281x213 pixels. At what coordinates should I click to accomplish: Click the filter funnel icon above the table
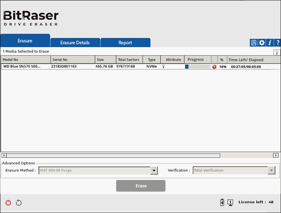[x=277, y=52]
